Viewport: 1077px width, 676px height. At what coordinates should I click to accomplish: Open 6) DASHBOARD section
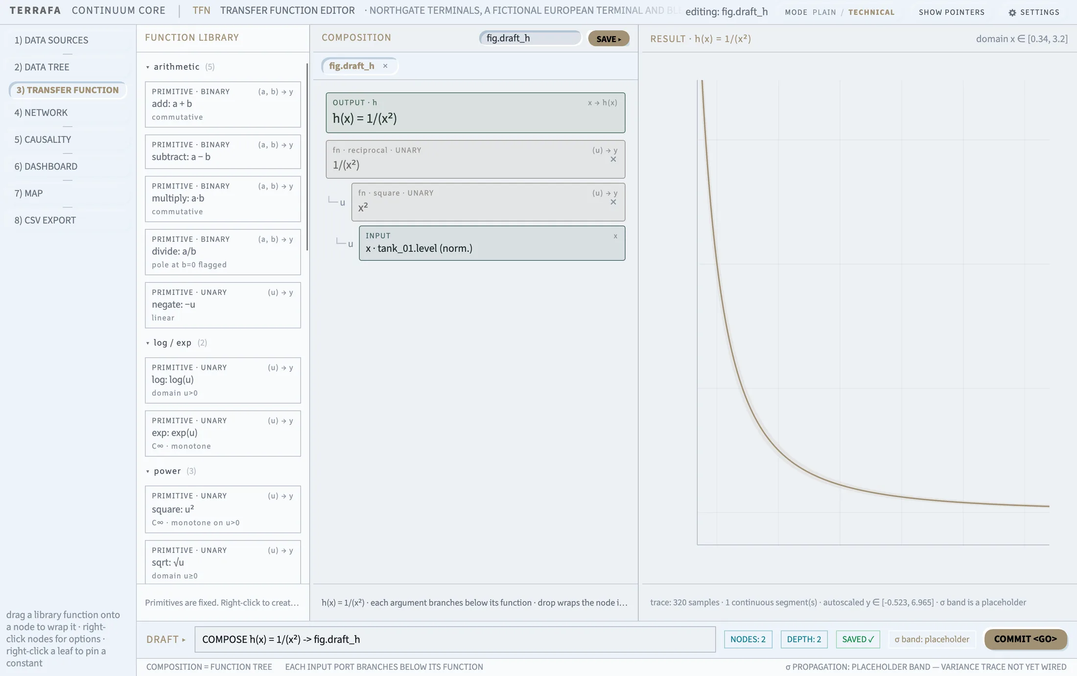68,166
